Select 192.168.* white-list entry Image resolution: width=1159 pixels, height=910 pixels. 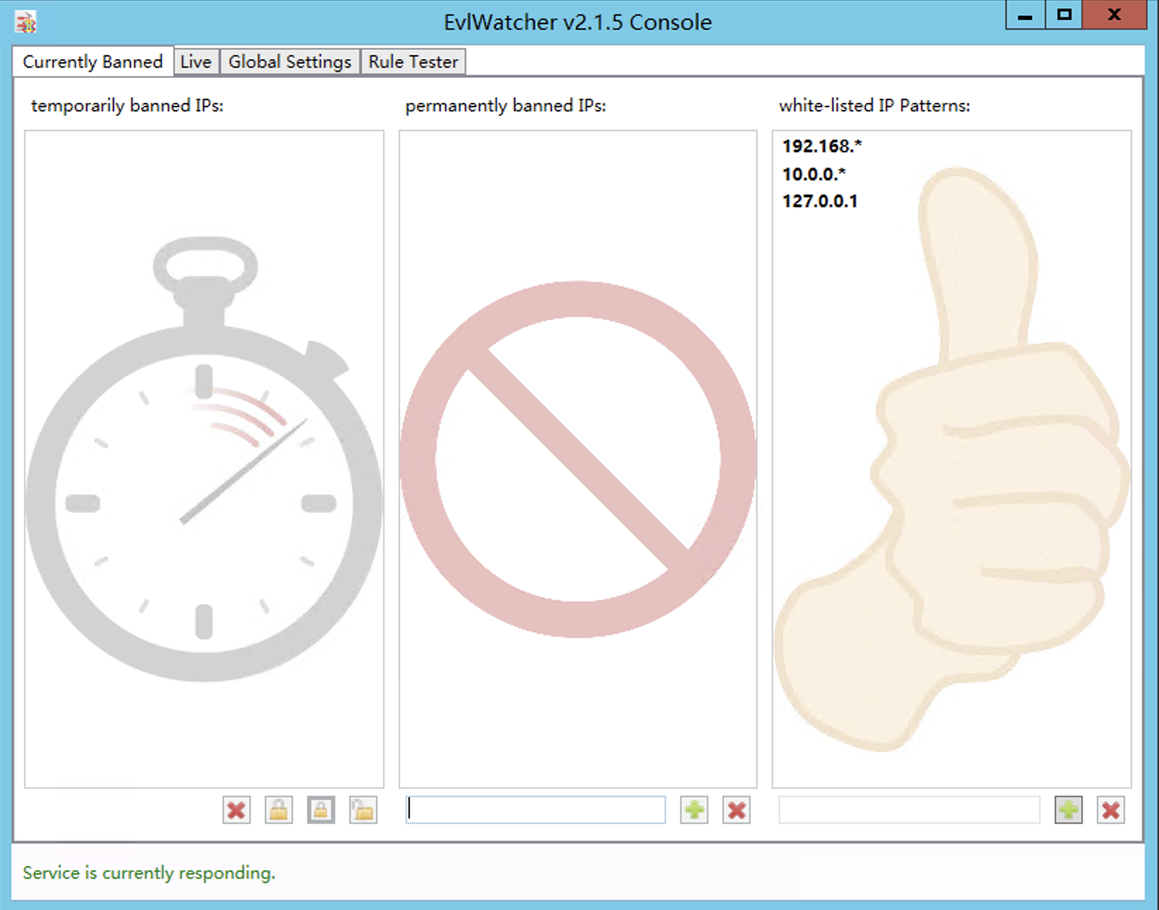coord(822,147)
